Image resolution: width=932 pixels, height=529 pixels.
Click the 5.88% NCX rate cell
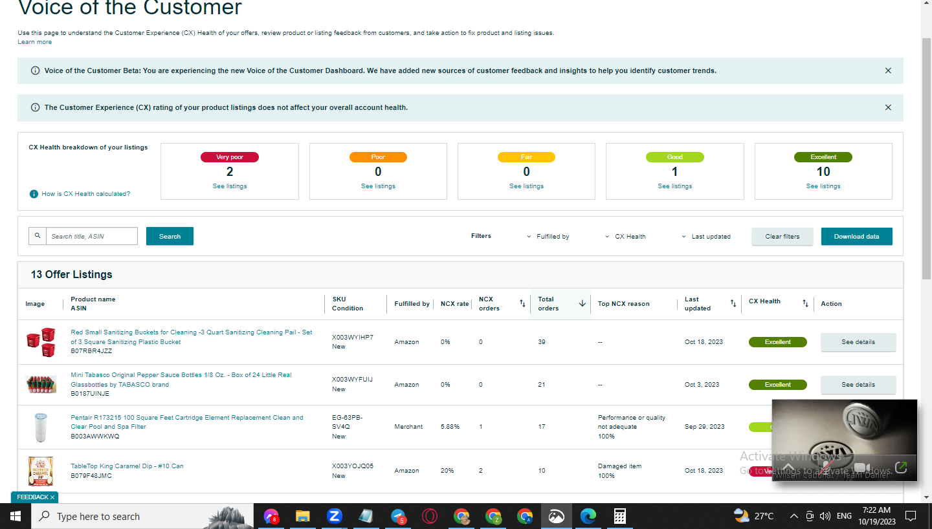click(450, 427)
